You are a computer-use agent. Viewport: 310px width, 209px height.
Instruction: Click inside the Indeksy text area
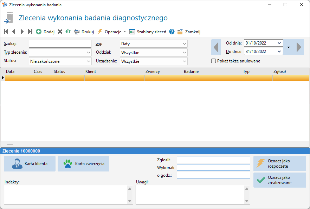click(66, 195)
